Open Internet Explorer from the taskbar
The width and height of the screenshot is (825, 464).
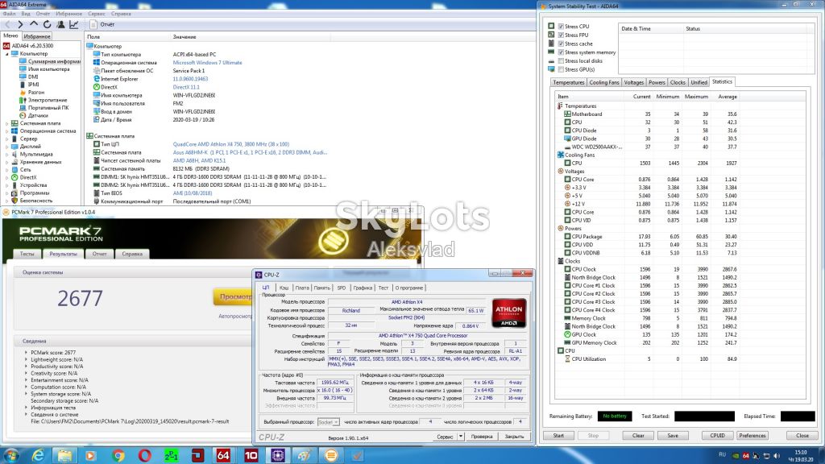point(38,455)
